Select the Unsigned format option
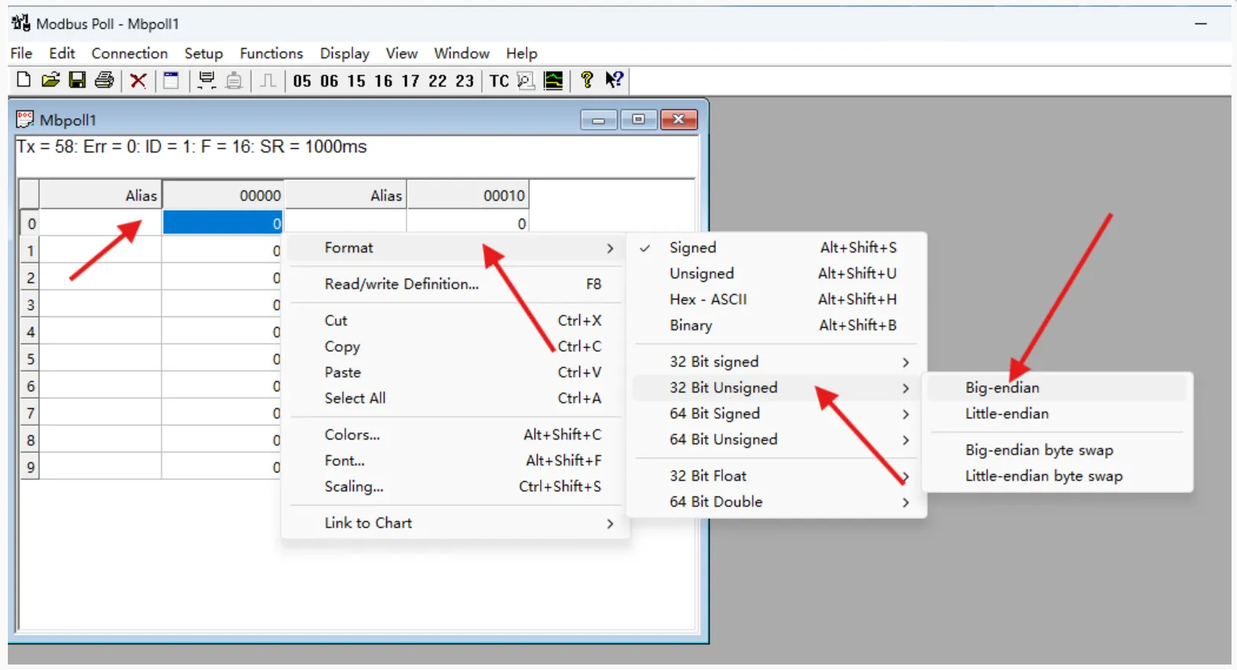The image size is (1237, 670). point(776,273)
